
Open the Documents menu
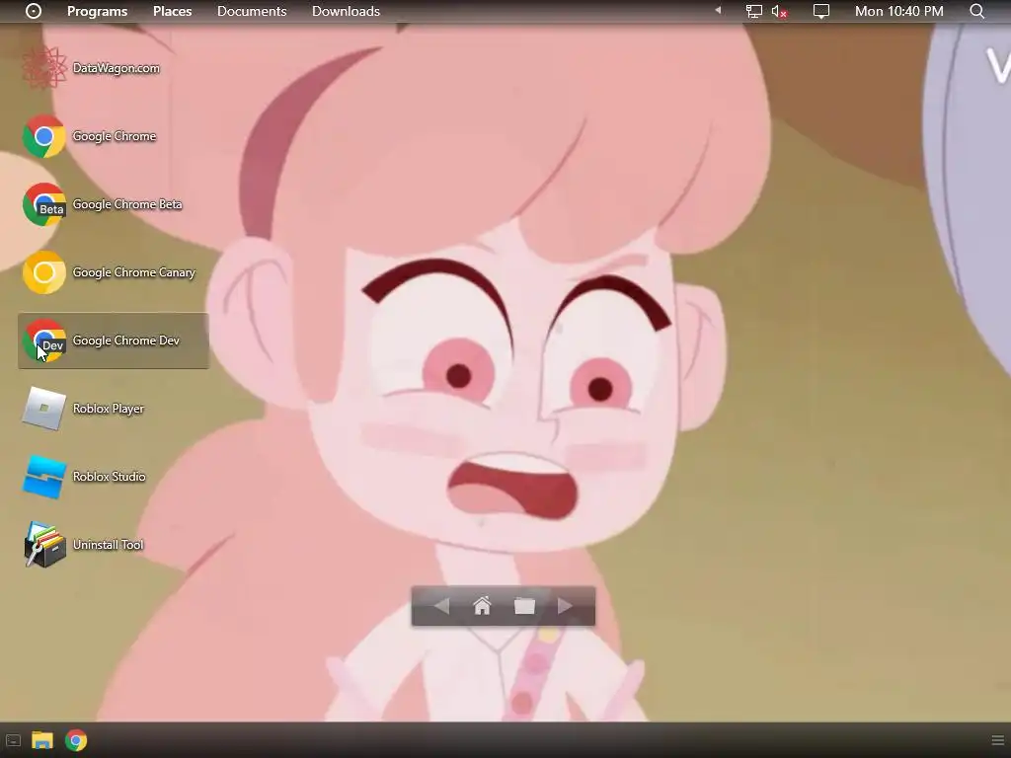pos(252,11)
